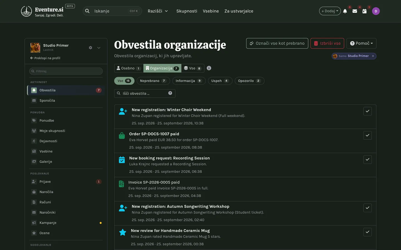Click star icon of Handmade Ceramic Mug review
This screenshot has height=250, width=401.
coord(123,232)
